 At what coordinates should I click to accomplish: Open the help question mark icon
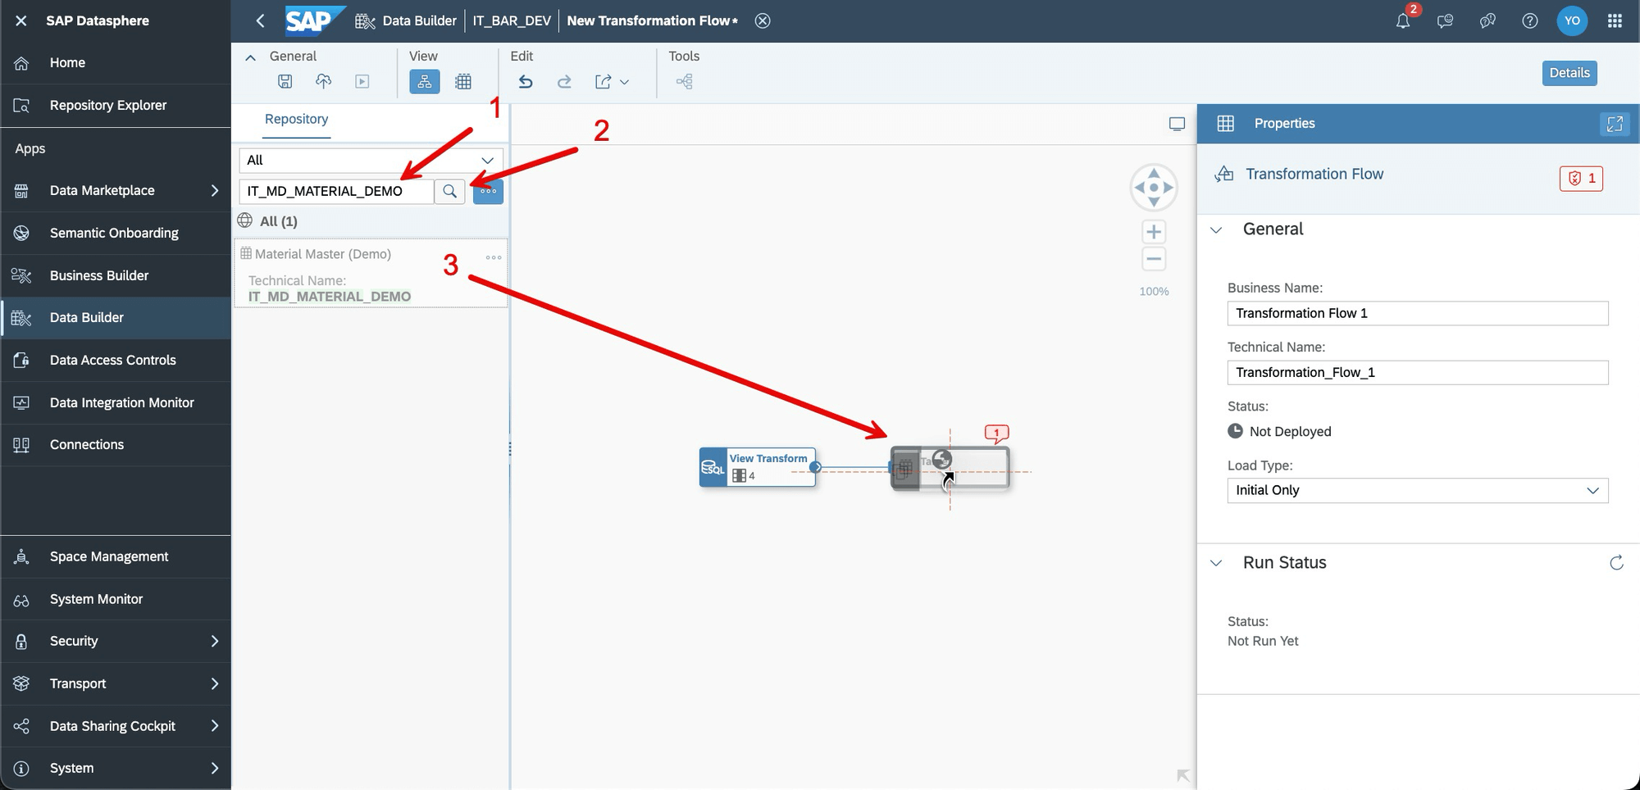1530,20
